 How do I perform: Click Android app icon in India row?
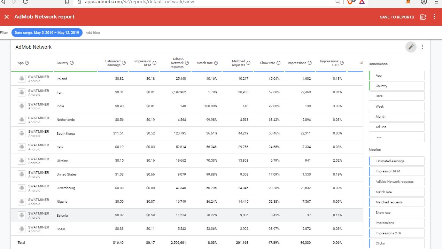pos(22,106)
